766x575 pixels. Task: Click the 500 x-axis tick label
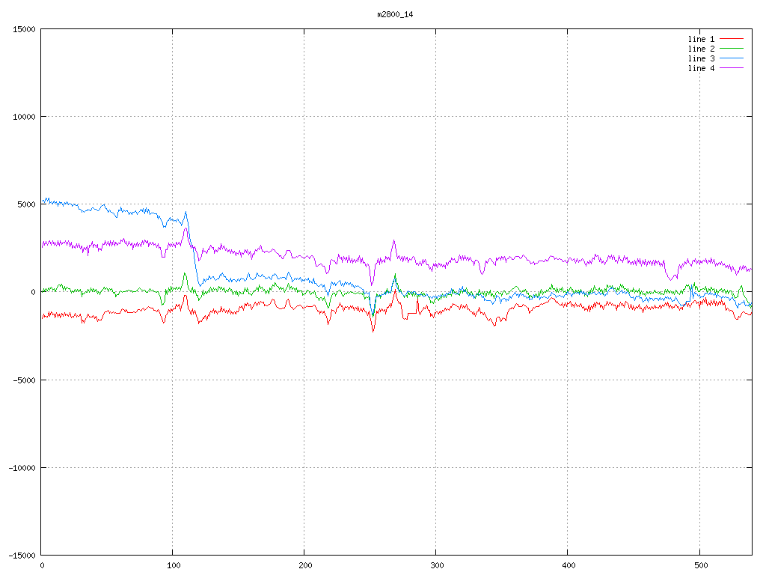699,565
